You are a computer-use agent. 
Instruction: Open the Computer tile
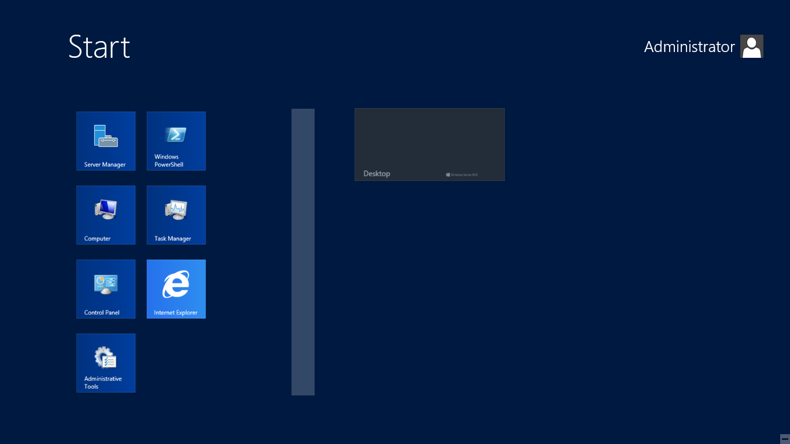[x=106, y=215]
